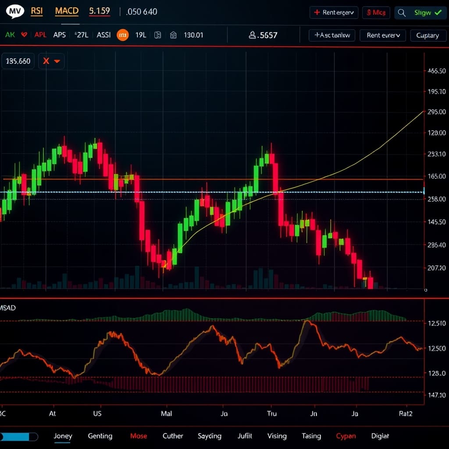The image size is (449, 449).
Task: Open the red Mose bottom tab
Action: pos(139,436)
